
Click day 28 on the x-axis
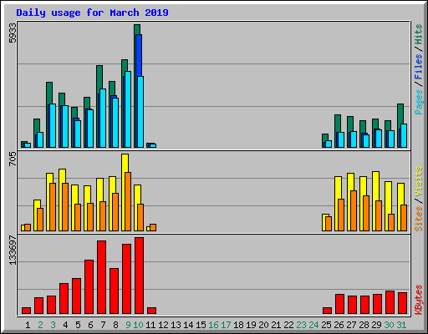tap(364, 325)
